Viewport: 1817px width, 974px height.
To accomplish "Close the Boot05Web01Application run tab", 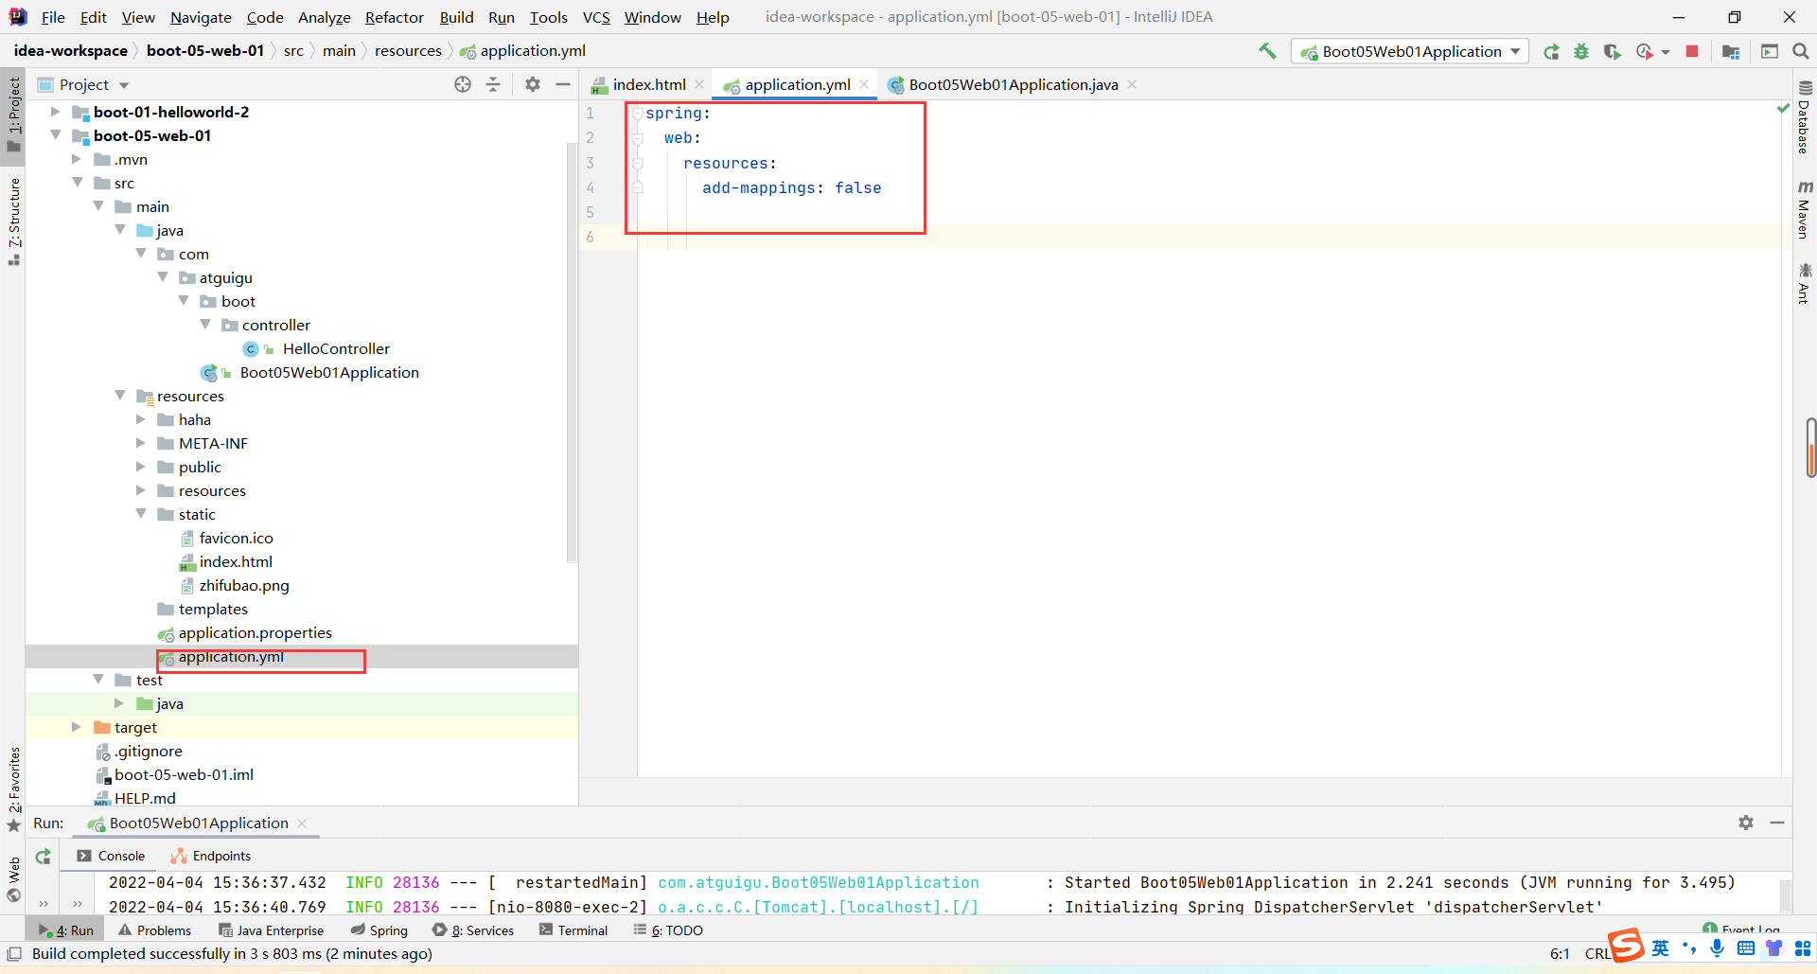I will (302, 823).
